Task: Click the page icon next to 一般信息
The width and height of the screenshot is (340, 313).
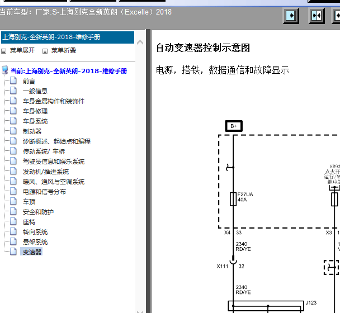Action: pyautogui.click(x=13, y=91)
